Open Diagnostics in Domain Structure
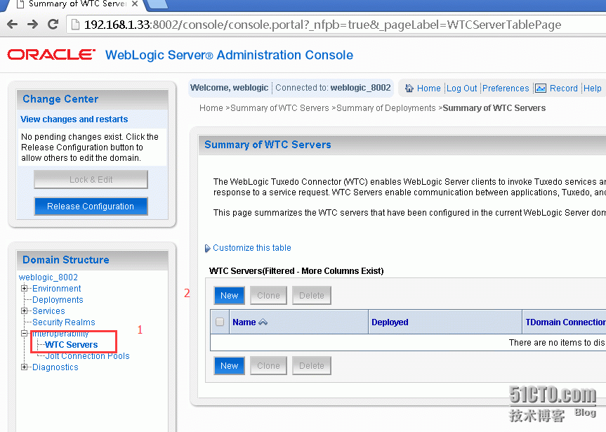Screen dimensions: 606x432 point(55,367)
